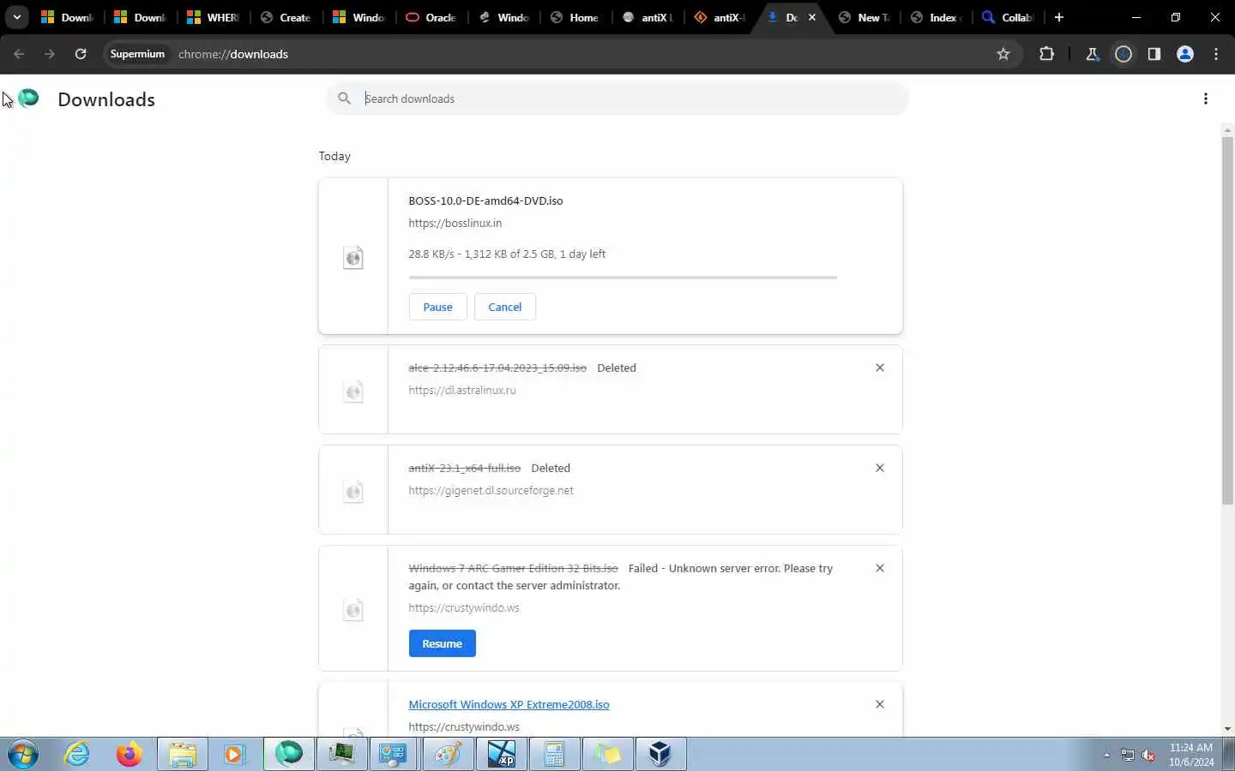The height and width of the screenshot is (771, 1235).
Task: Click the Windows 7 ARC file icon
Action: coord(353,609)
